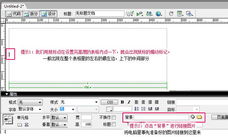Open the text color swatch picker
The height and width of the screenshot is (137, 228).
(109, 109)
